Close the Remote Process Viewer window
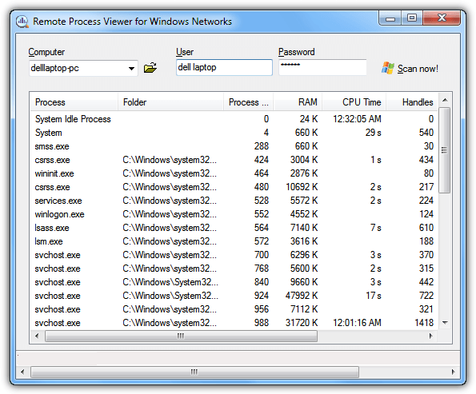476x394 pixels. click(x=442, y=18)
